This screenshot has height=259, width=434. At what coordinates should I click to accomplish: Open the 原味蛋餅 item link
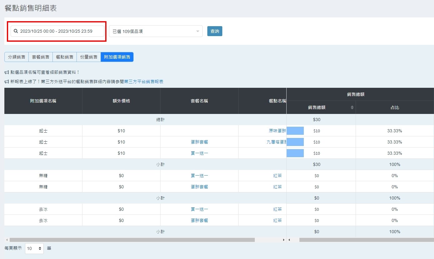coord(277,131)
